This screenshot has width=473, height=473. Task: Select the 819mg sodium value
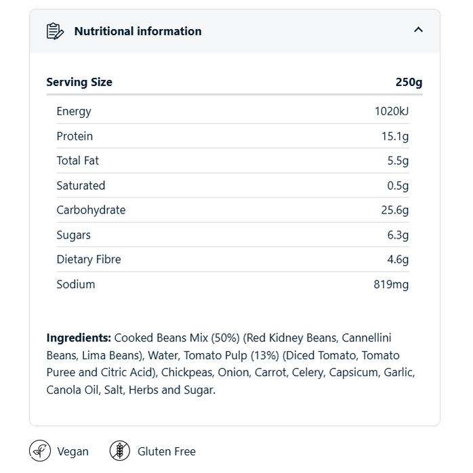tap(391, 285)
